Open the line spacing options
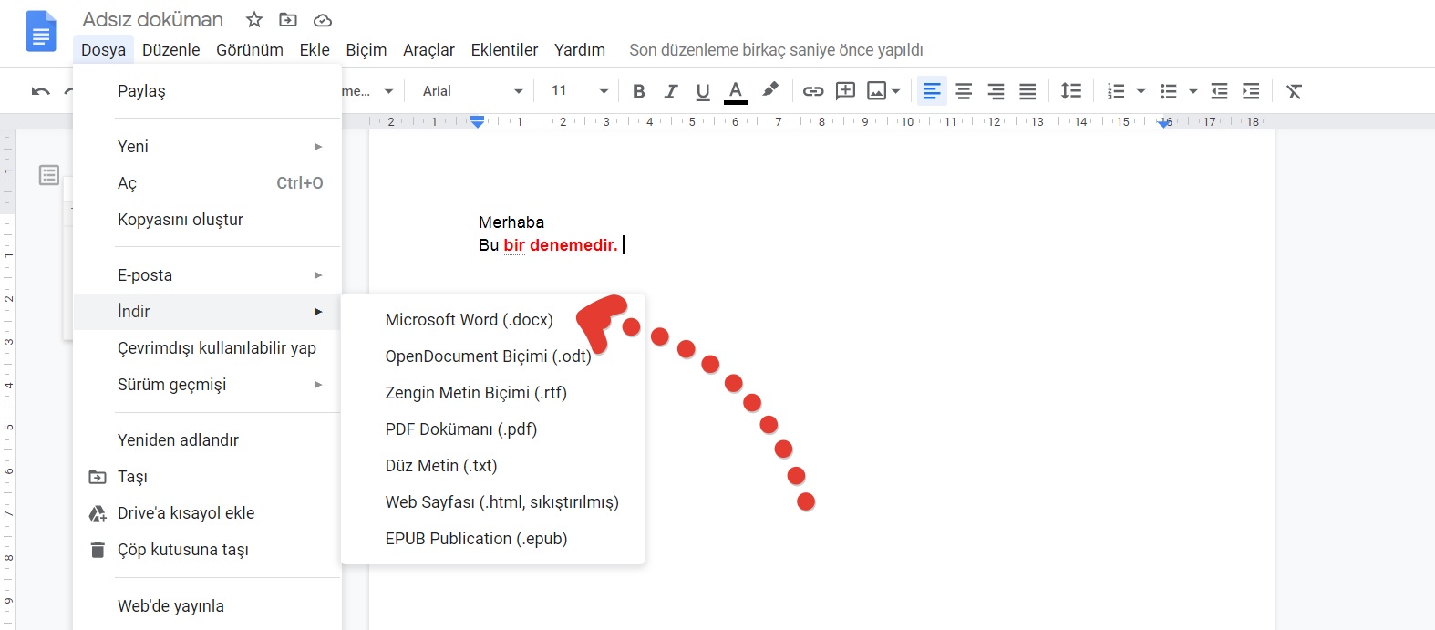 1071,90
